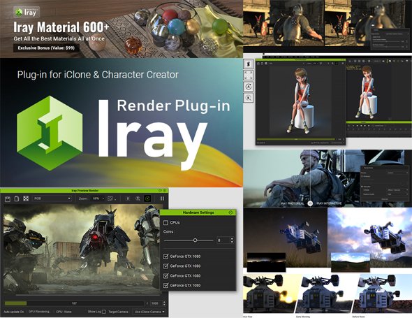Image resolution: width=412 pixels, height=318 pixels.
Task: Click the circular arrow A icon in side strip
Action: (249, 87)
